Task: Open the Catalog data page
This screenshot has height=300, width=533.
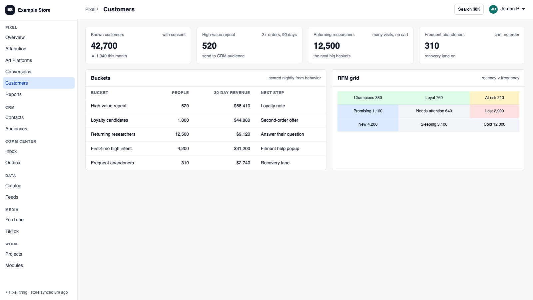Action: pyautogui.click(x=39, y=186)
